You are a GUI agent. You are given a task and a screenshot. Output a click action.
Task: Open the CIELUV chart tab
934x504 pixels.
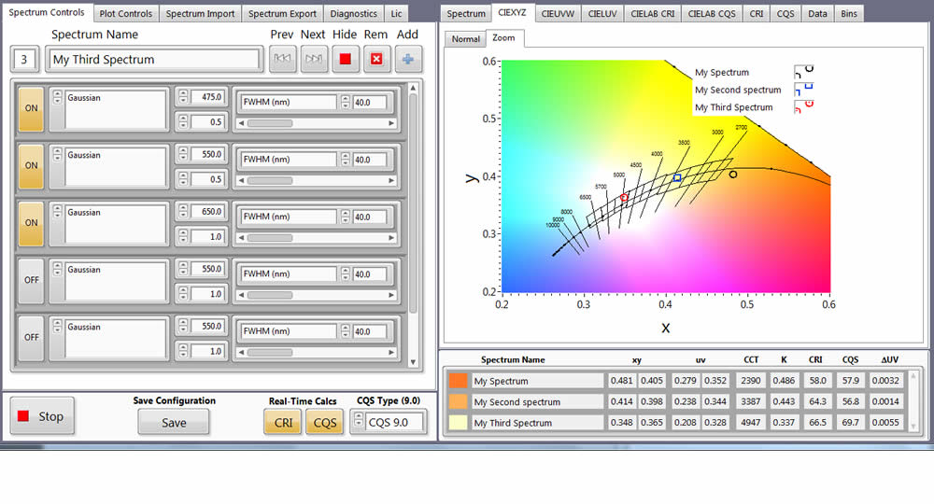(x=602, y=13)
